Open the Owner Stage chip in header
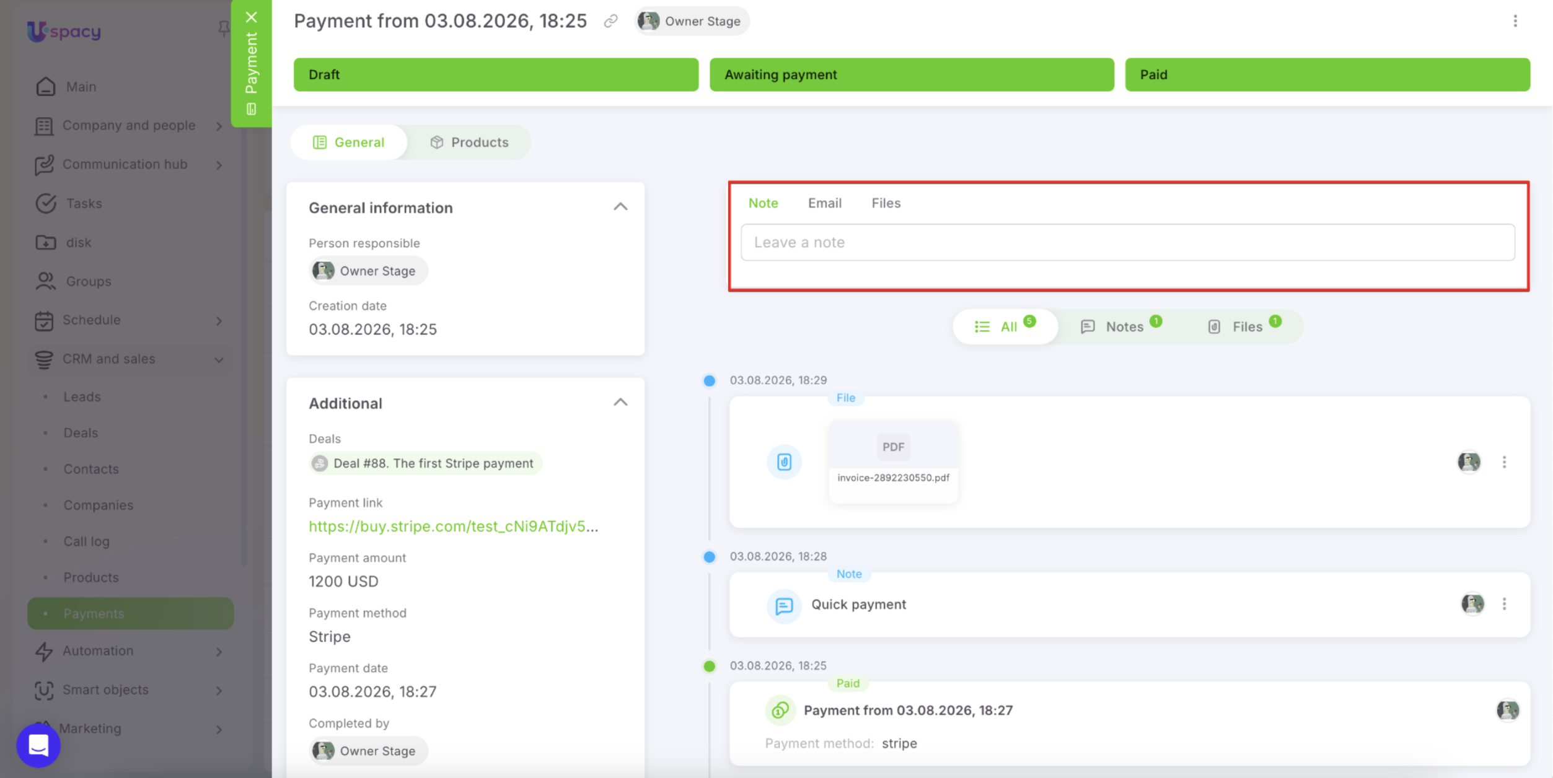Screen dimensions: 1553x778 click(x=692, y=21)
